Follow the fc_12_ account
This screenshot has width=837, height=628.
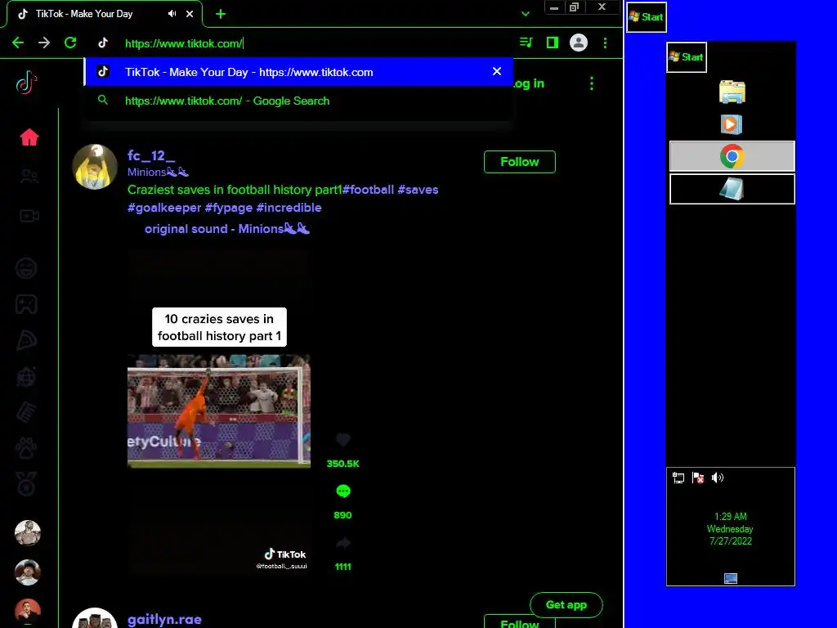[x=519, y=162]
